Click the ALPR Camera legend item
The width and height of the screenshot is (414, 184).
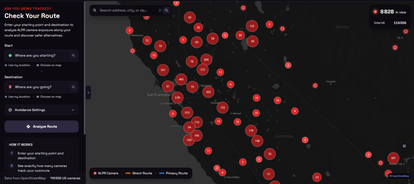(x=106, y=173)
